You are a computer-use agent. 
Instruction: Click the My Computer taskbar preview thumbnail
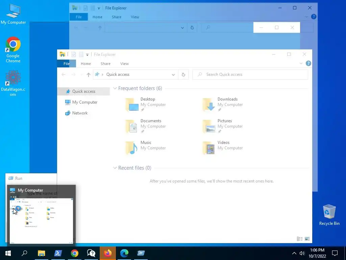point(42,220)
